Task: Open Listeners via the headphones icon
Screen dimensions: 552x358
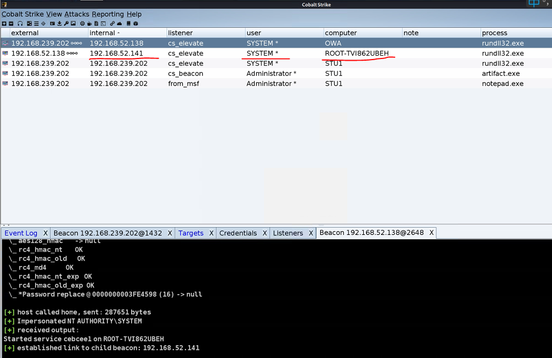Action: click(x=20, y=23)
